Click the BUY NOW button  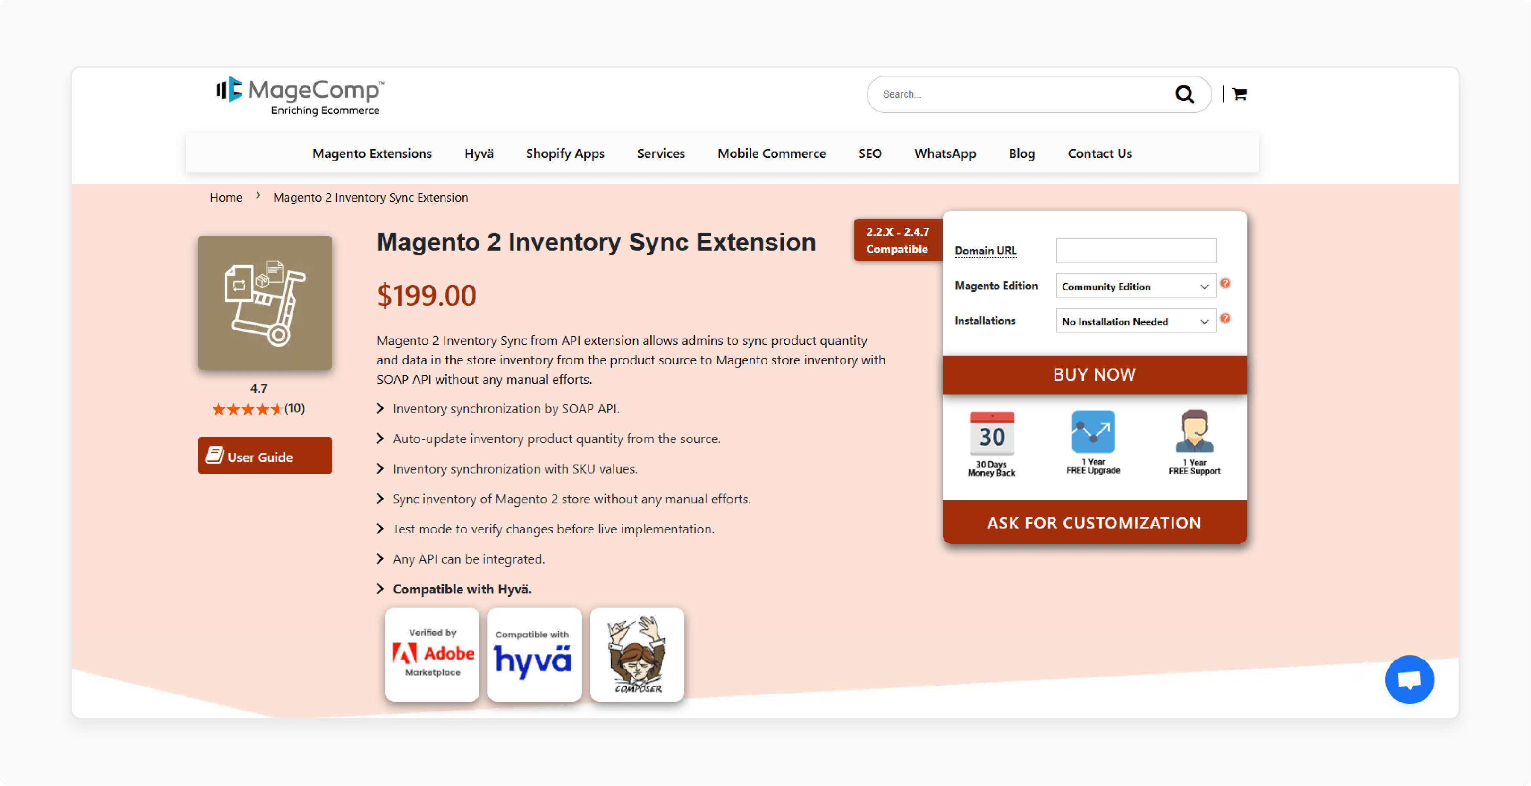(x=1095, y=375)
